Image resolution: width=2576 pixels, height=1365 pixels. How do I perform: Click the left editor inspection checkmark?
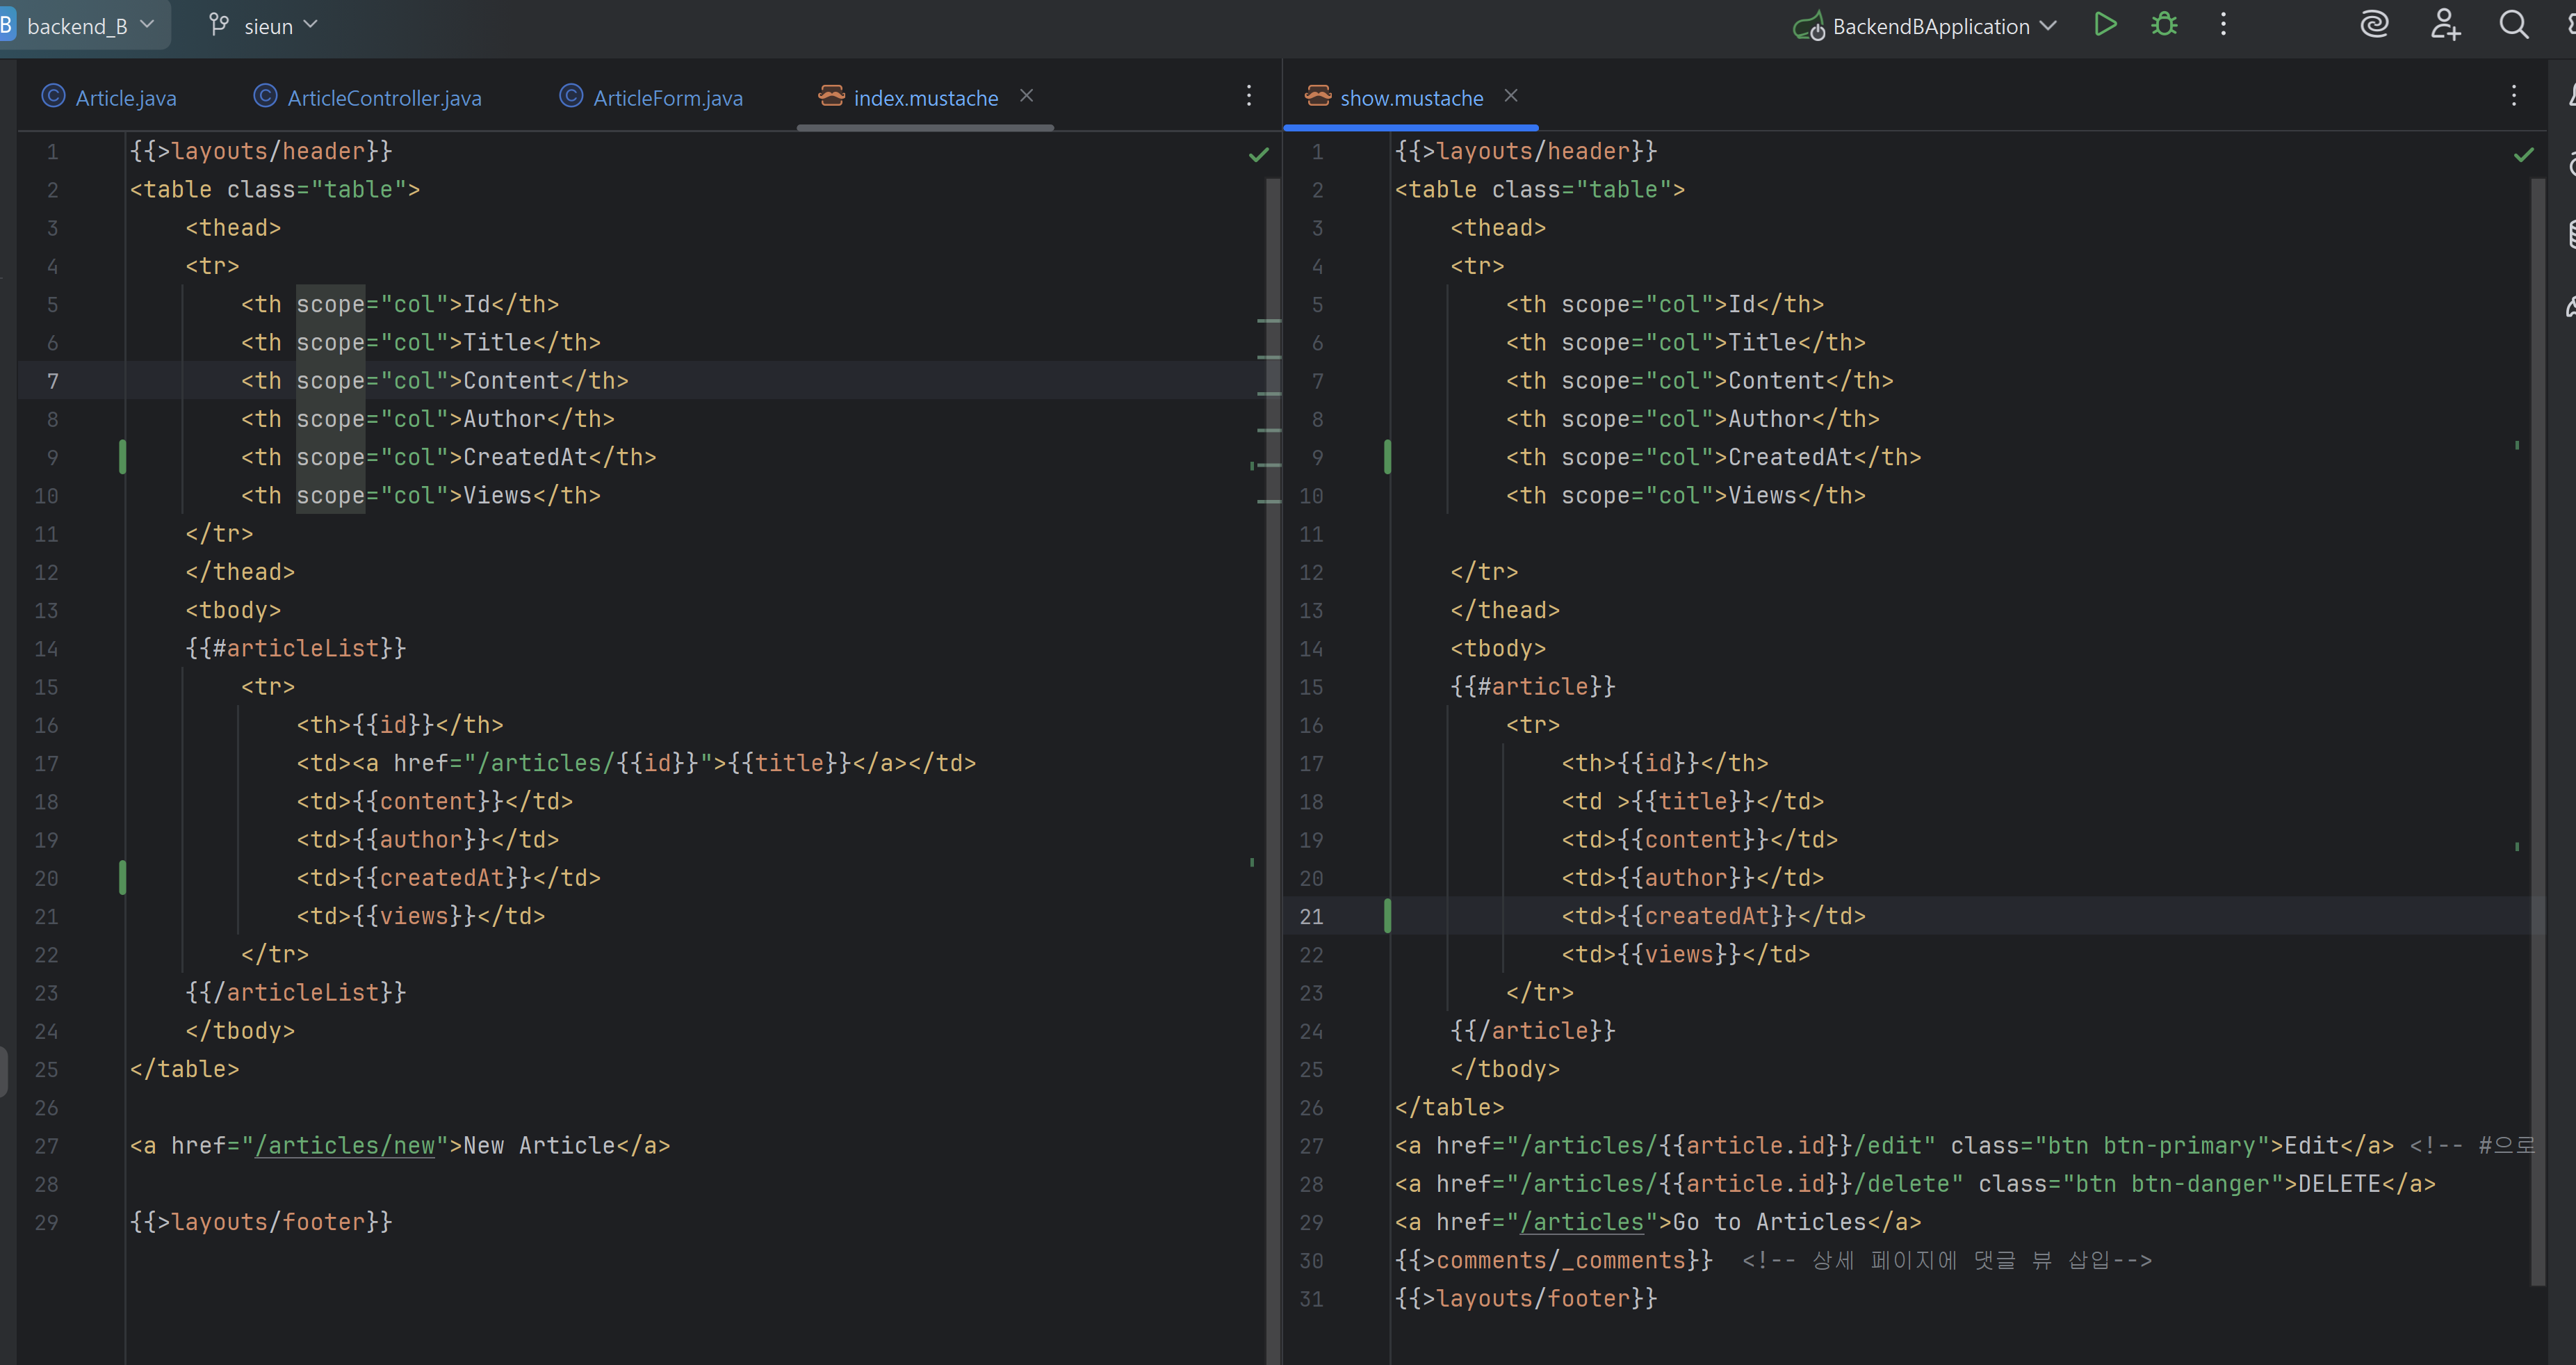(1258, 154)
